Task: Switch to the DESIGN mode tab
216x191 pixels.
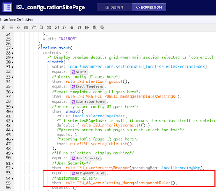Action: pos(114,8)
